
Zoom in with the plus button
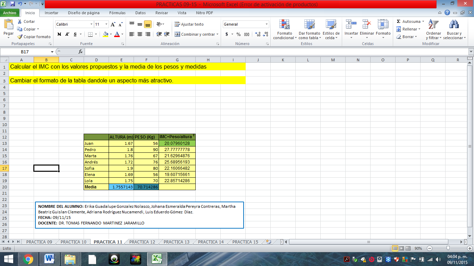pyautogui.click(x=470, y=248)
